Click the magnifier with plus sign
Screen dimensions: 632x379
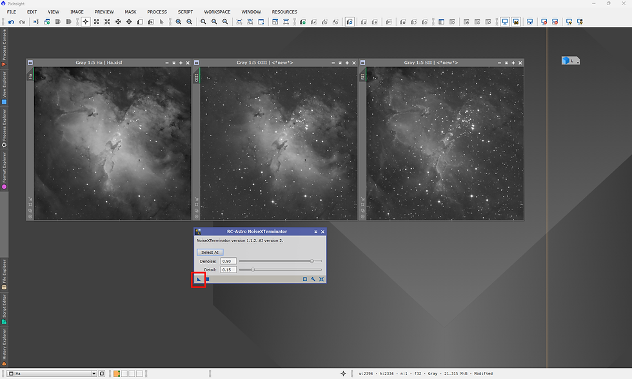coord(178,22)
